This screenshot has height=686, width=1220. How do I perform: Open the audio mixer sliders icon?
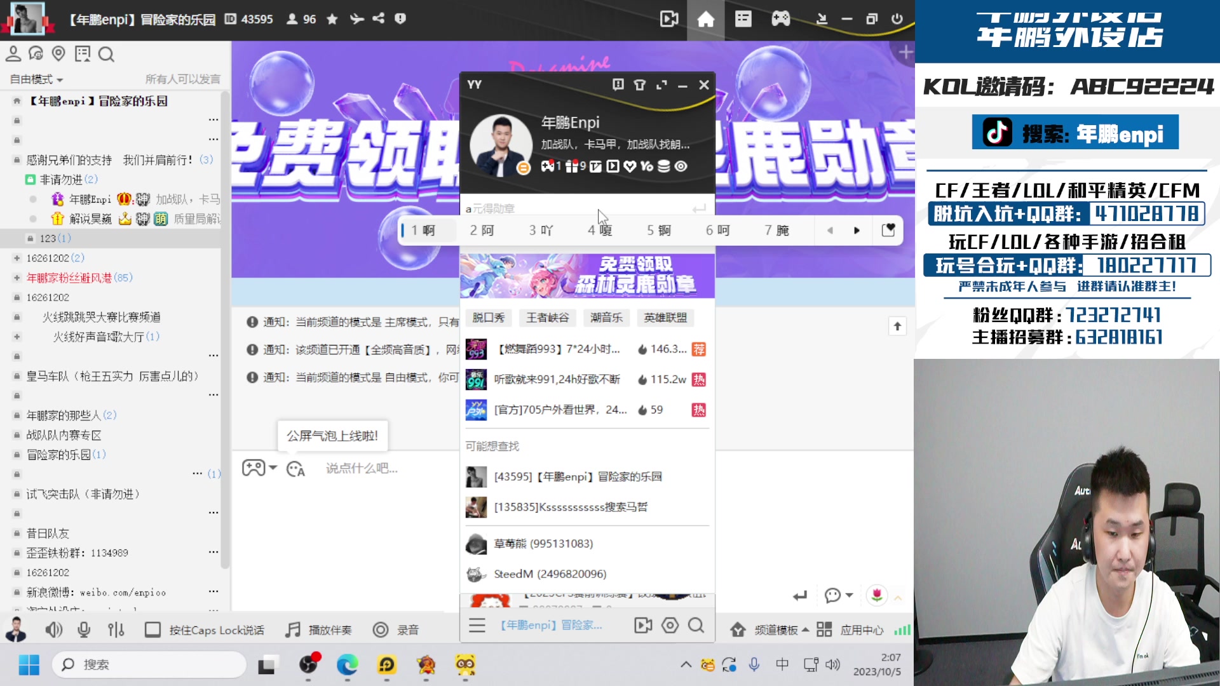[x=116, y=629]
